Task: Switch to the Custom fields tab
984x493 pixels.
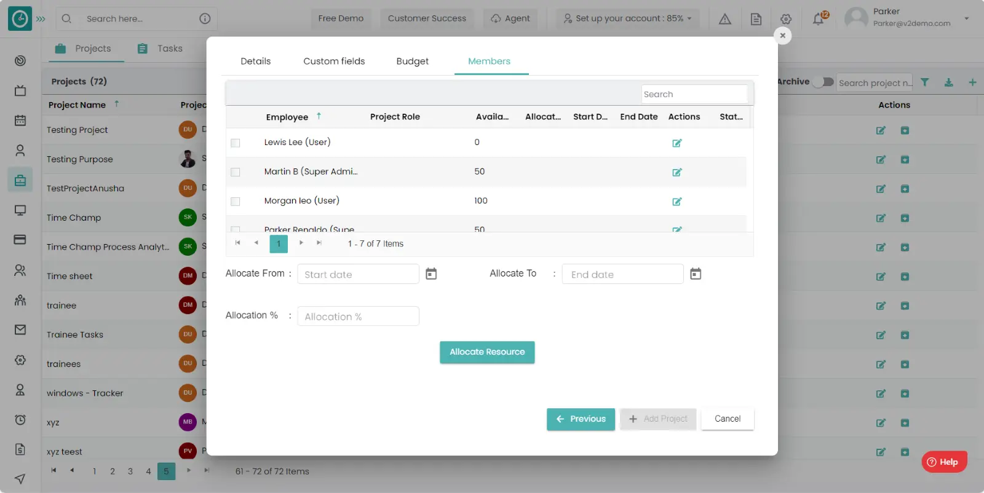Action: pyautogui.click(x=334, y=61)
